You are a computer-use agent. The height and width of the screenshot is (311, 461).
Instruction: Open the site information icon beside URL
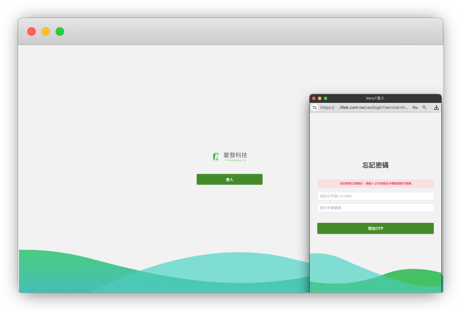[315, 108]
